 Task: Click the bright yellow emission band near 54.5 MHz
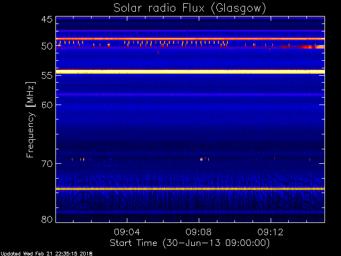coord(190,72)
